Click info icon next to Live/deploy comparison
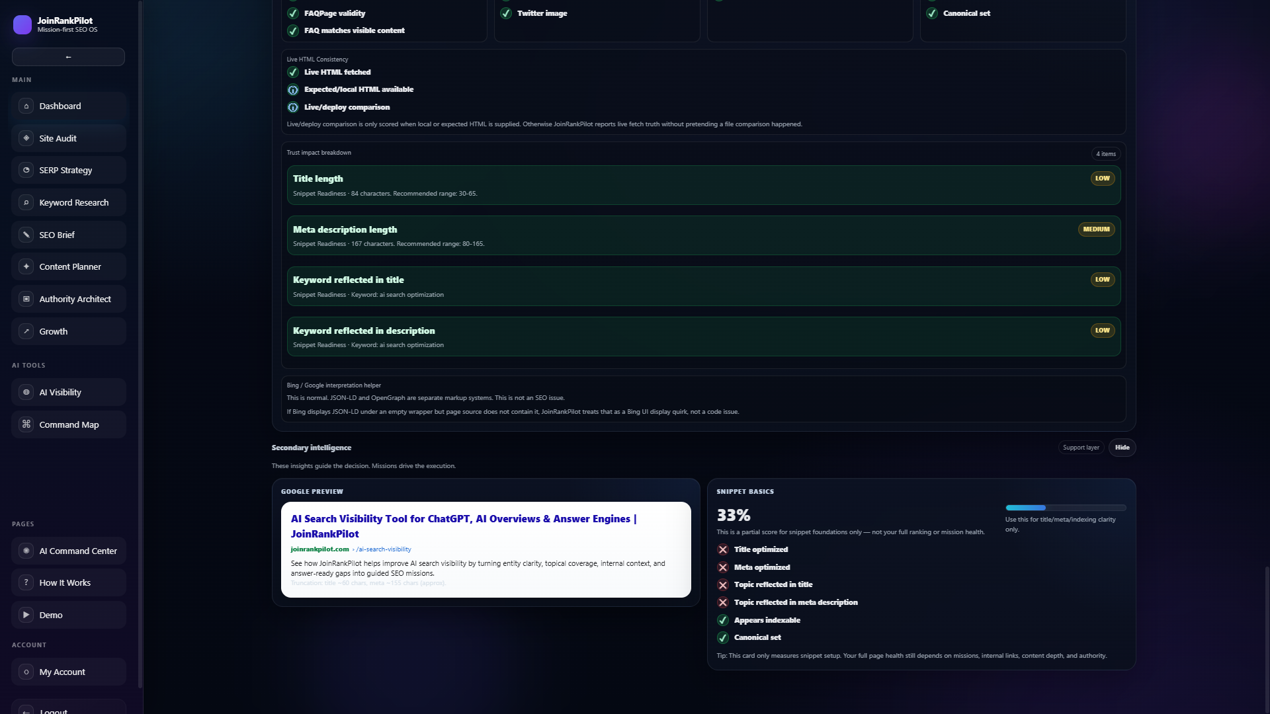This screenshot has height=714, width=1270. [293, 107]
